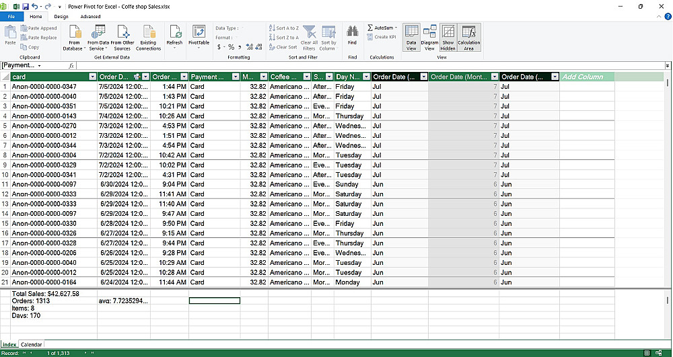This screenshot has width=673, height=357.
Task: Open the Day N... column filter dropdown
Action: pyautogui.click(x=366, y=77)
